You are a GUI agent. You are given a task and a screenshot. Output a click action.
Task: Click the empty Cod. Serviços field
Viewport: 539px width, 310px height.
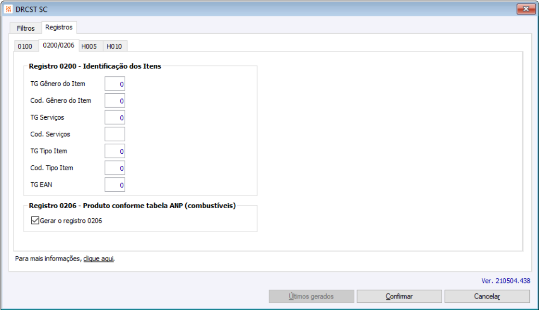point(115,134)
